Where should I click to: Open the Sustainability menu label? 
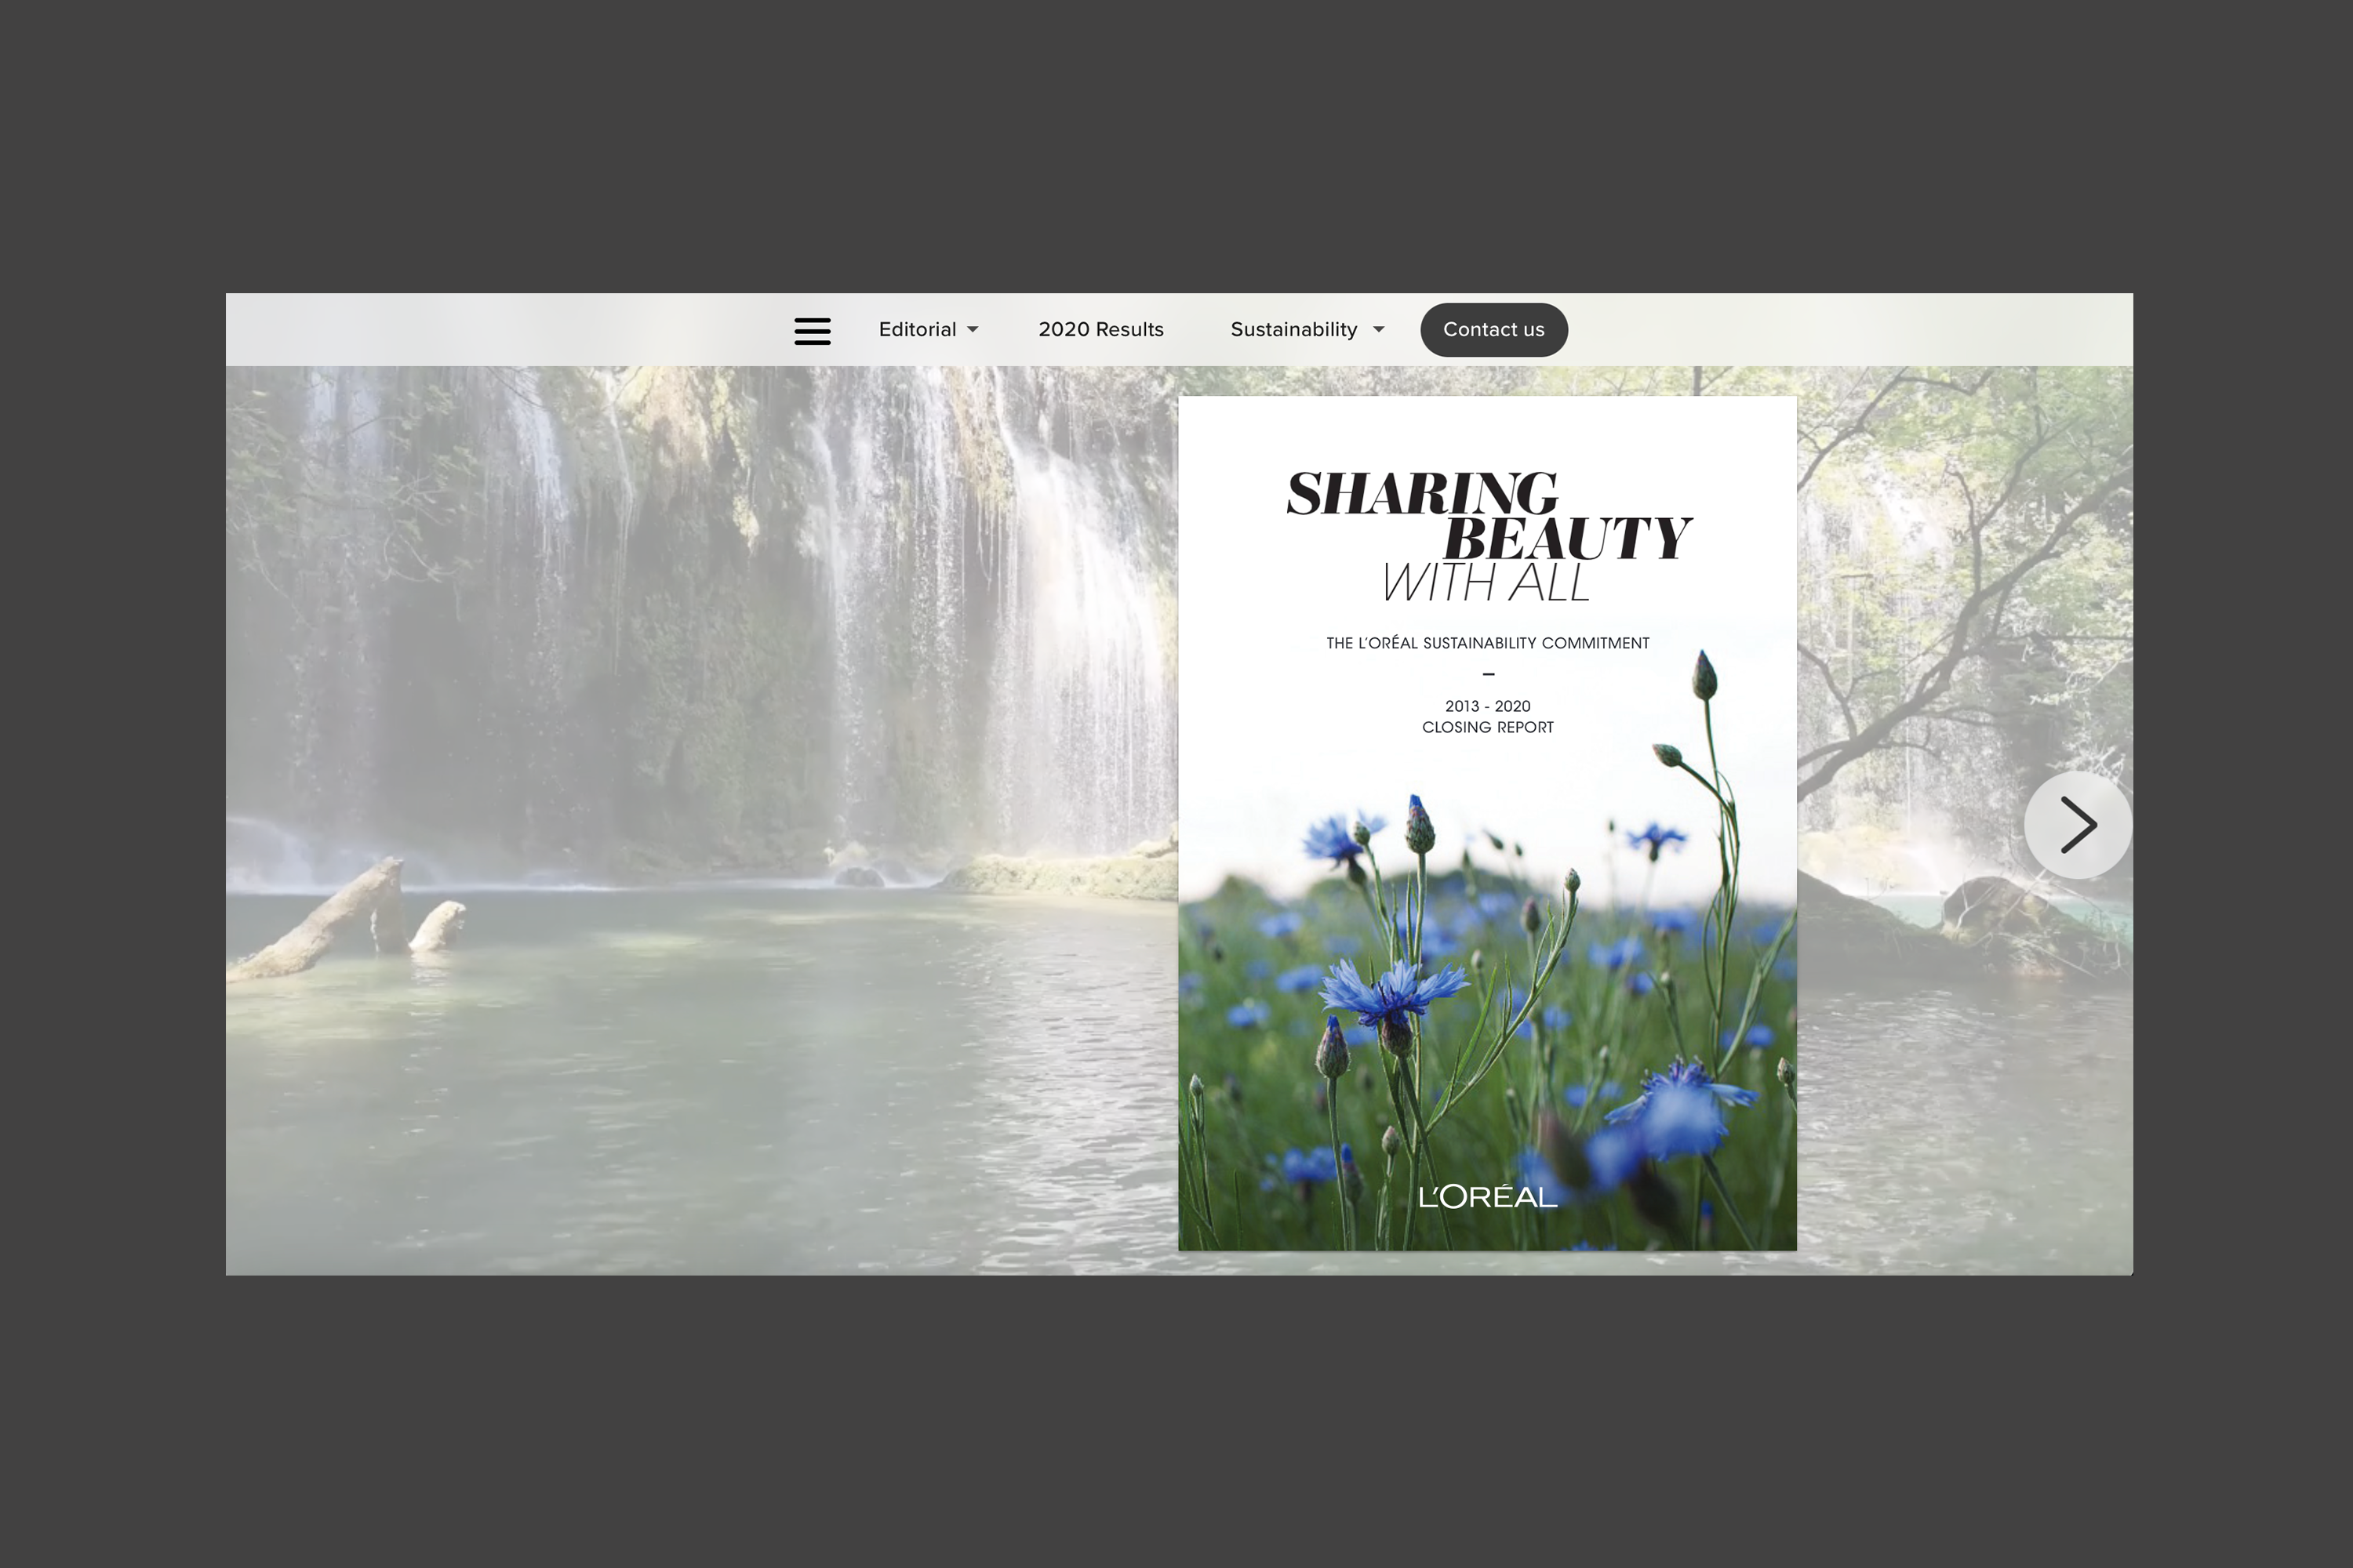click(x=1293, y=330)
